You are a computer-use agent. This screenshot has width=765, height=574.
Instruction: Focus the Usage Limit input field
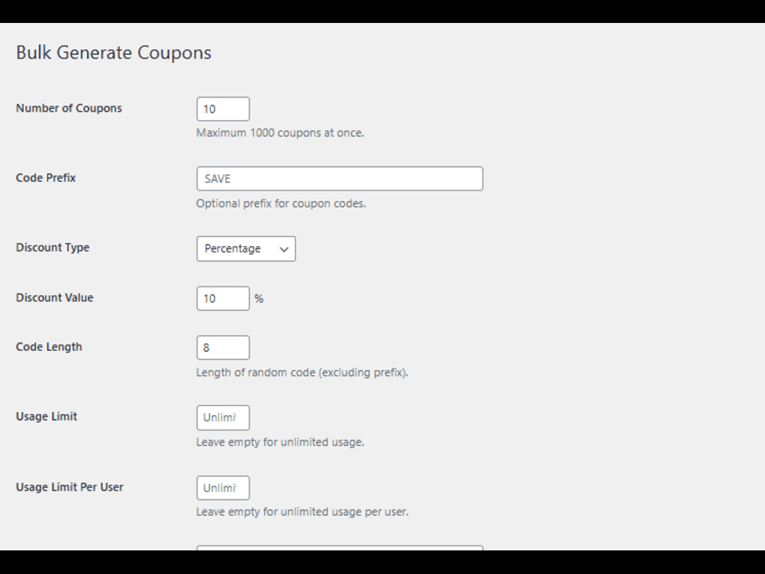point(223,418)
